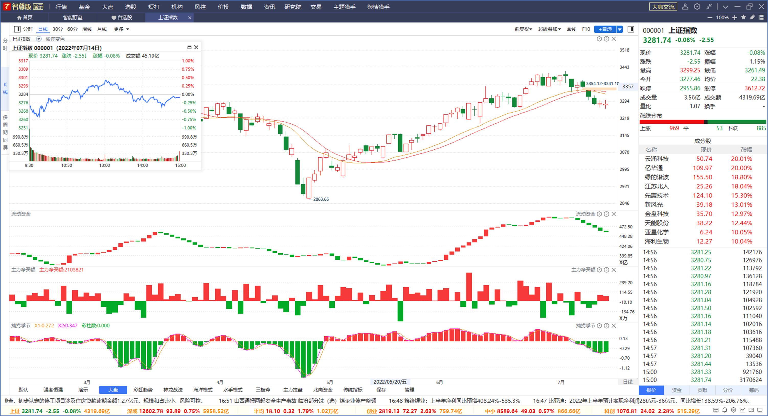Select the 彩虹趋势 indicator template

coord(143,390)
